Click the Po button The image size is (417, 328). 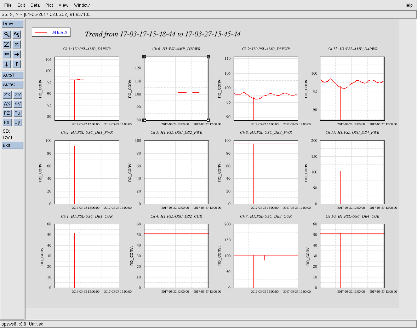pyautogui.click(x=7, y=122)
